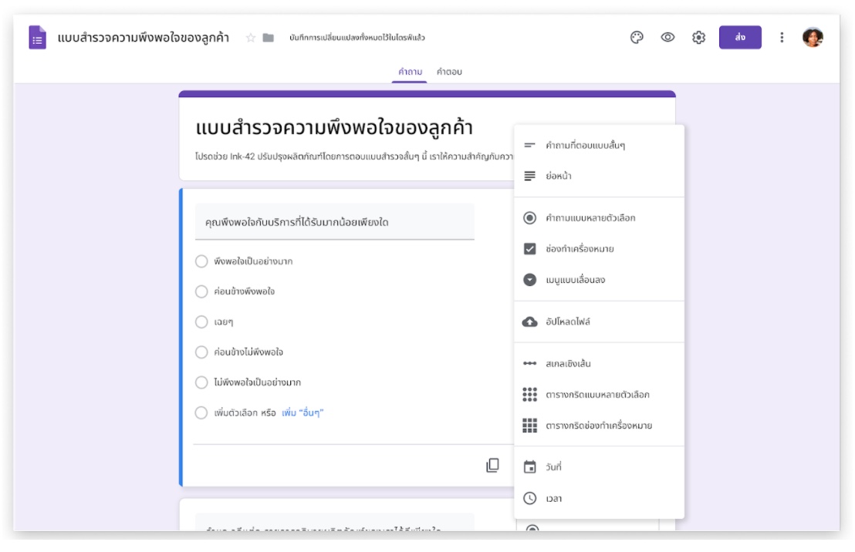Choose dropdown เมนูแบบเลื่อนลง type
Image resolution: width=855 pixels, height=552 pixels.
tap(599, 280)
